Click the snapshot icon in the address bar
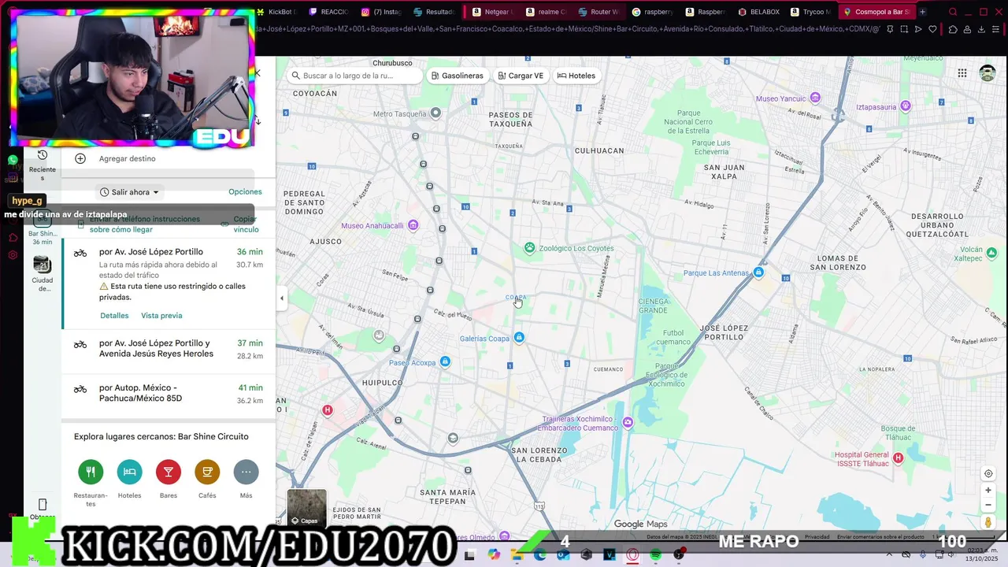Image resolution: width=1008 pixels, height=567 pixels. click(903, 29)
